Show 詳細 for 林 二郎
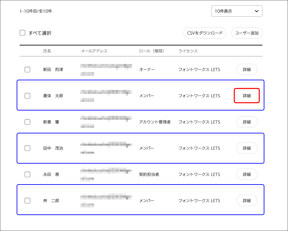Viewport: 288px width, 231px height. [247, 200]
